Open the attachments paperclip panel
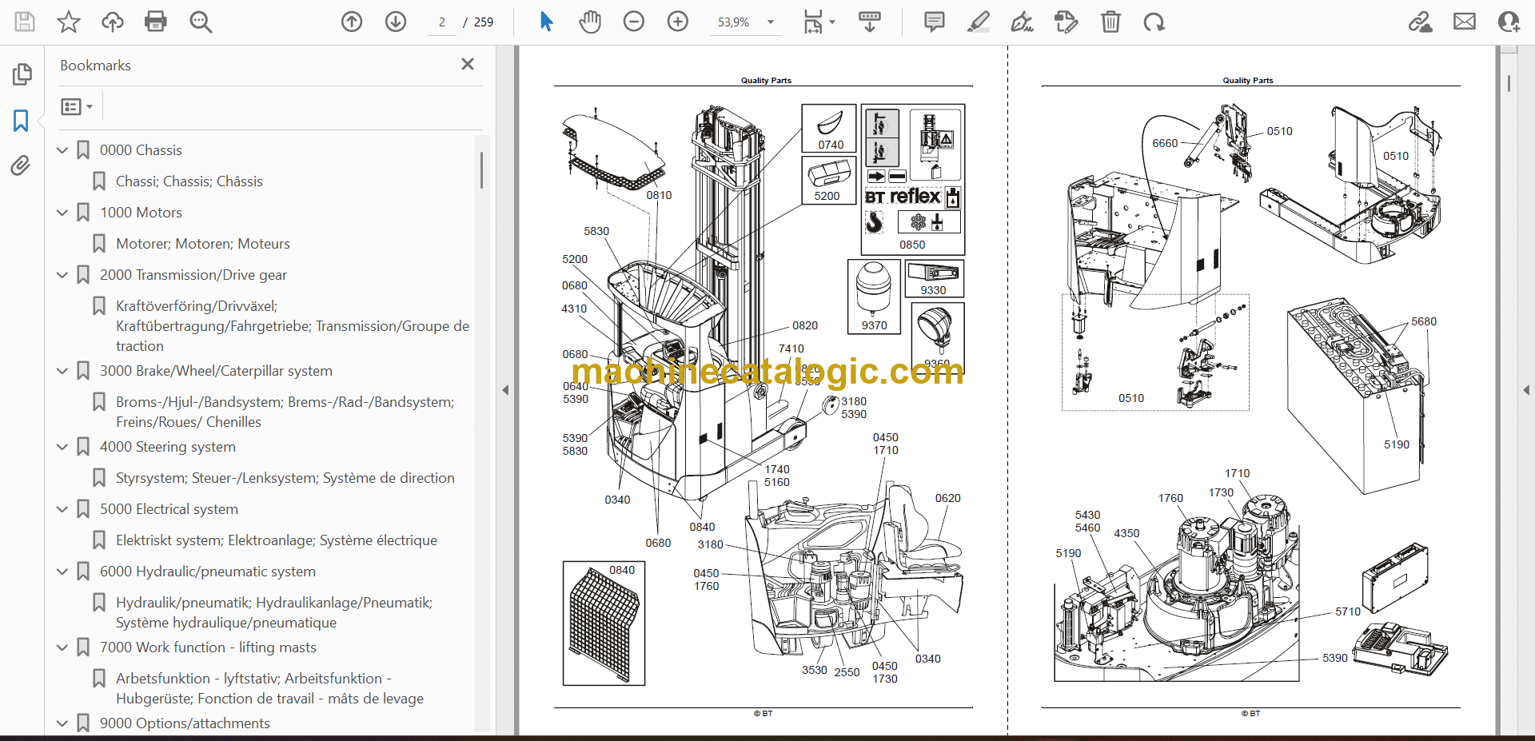The height and width of the screenshot is (741, 1535). (x=21, y=165)
